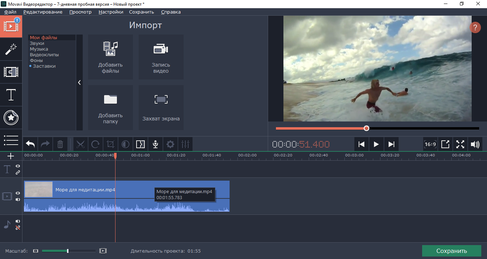Open the 16:9 aspect ratio dropdown
487x259 pixels.
click(430, 144)
